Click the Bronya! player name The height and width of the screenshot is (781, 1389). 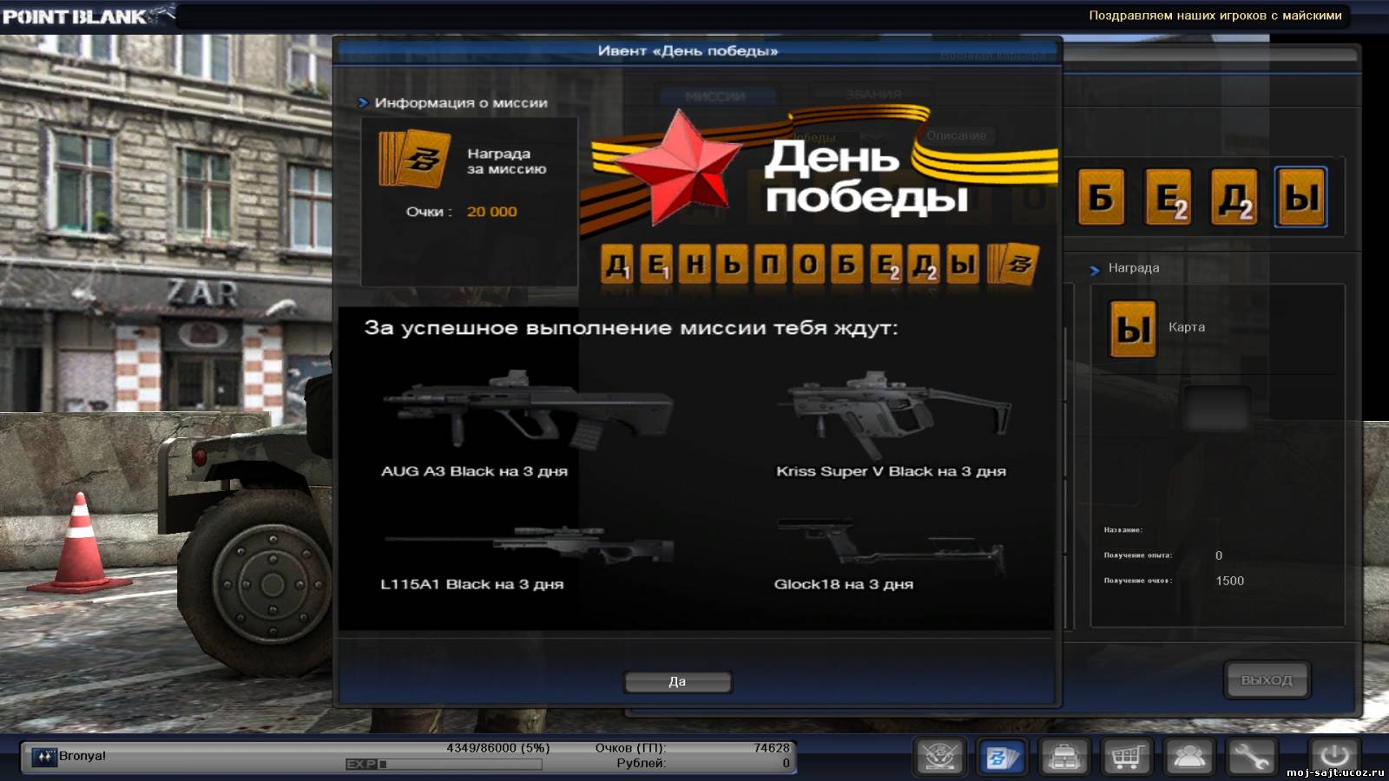82,756
